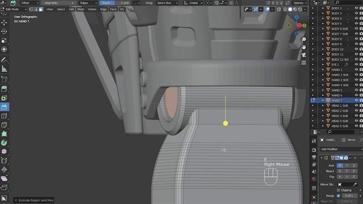Screen dimensions: 363x204
Task: Select the Poly Build tool
Action: 4,134
